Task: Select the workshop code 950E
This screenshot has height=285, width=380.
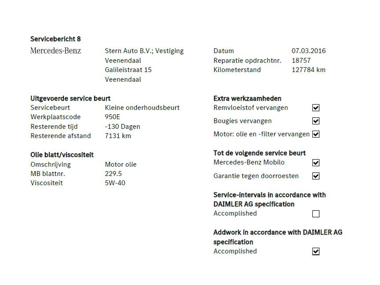Action: point(113,117)
